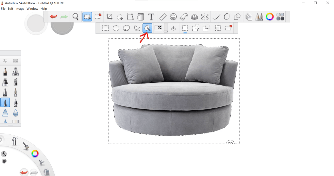
Task: Expand the Window menu
Action: tap(32, 8)
